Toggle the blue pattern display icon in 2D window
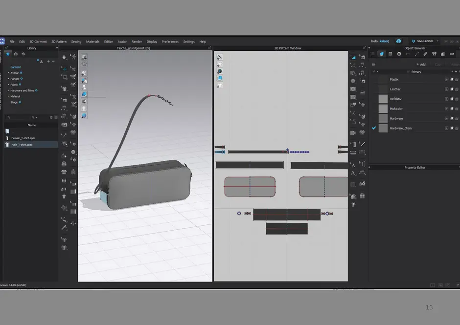460x325 pixels. pyautogui.click(x=220, y=78)
